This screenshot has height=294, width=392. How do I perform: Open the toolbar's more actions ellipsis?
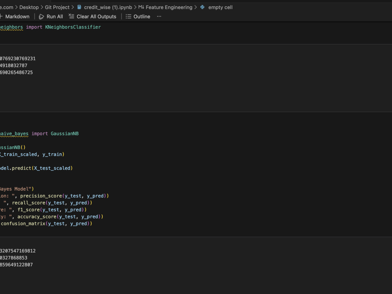159,16
